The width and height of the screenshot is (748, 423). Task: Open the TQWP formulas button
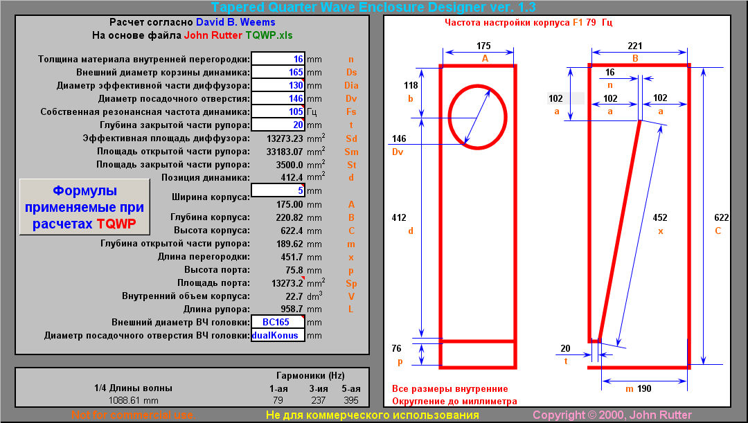click(85, 207)
